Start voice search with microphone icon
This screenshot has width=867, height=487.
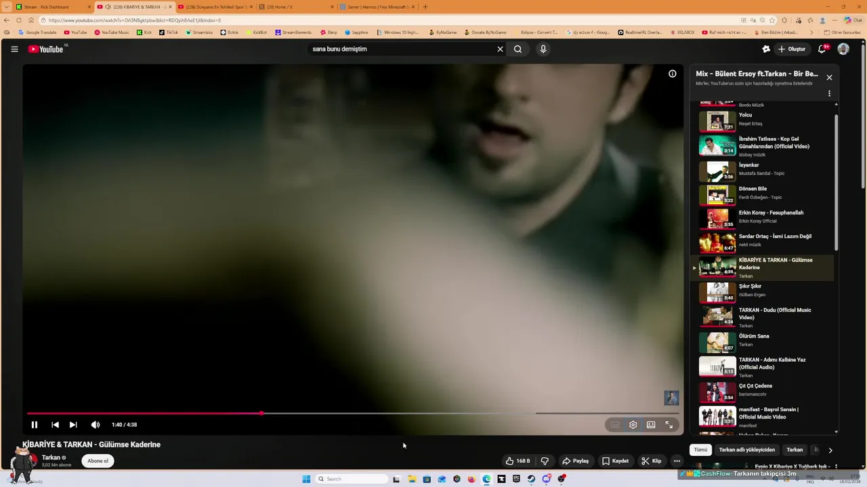tap(543, 49)
